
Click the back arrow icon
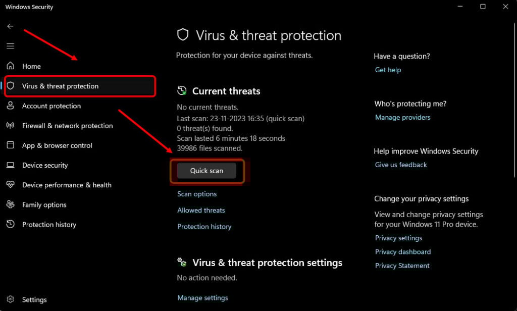click(x=10, y=26)
